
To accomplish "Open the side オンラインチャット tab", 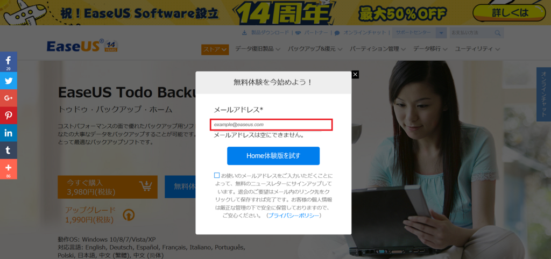I will (543, 94).
